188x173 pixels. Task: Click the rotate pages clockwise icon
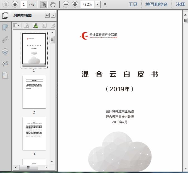click(x=53, y=26)
